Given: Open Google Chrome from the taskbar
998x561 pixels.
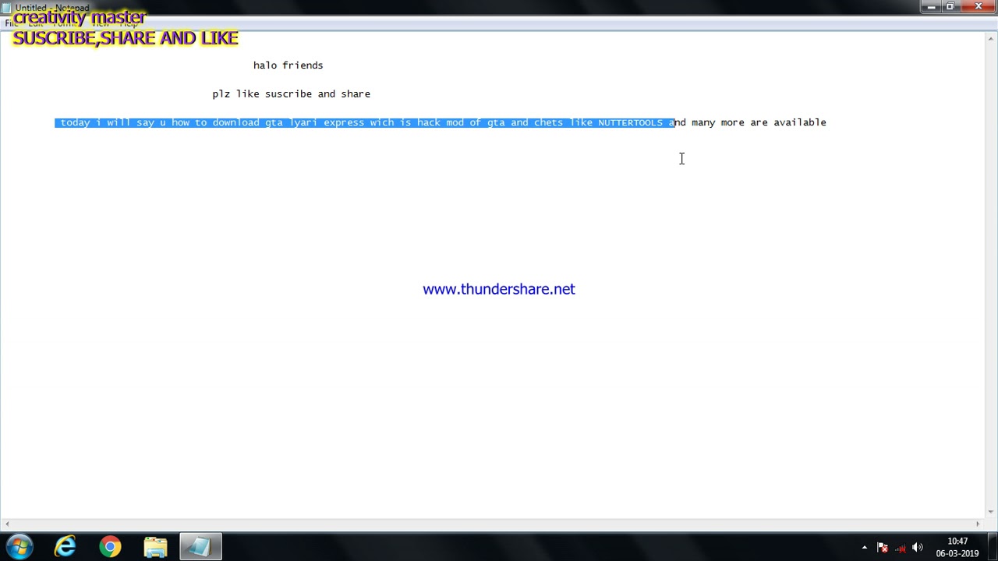Looking at the screenshot, I should (x=110, y=546).
